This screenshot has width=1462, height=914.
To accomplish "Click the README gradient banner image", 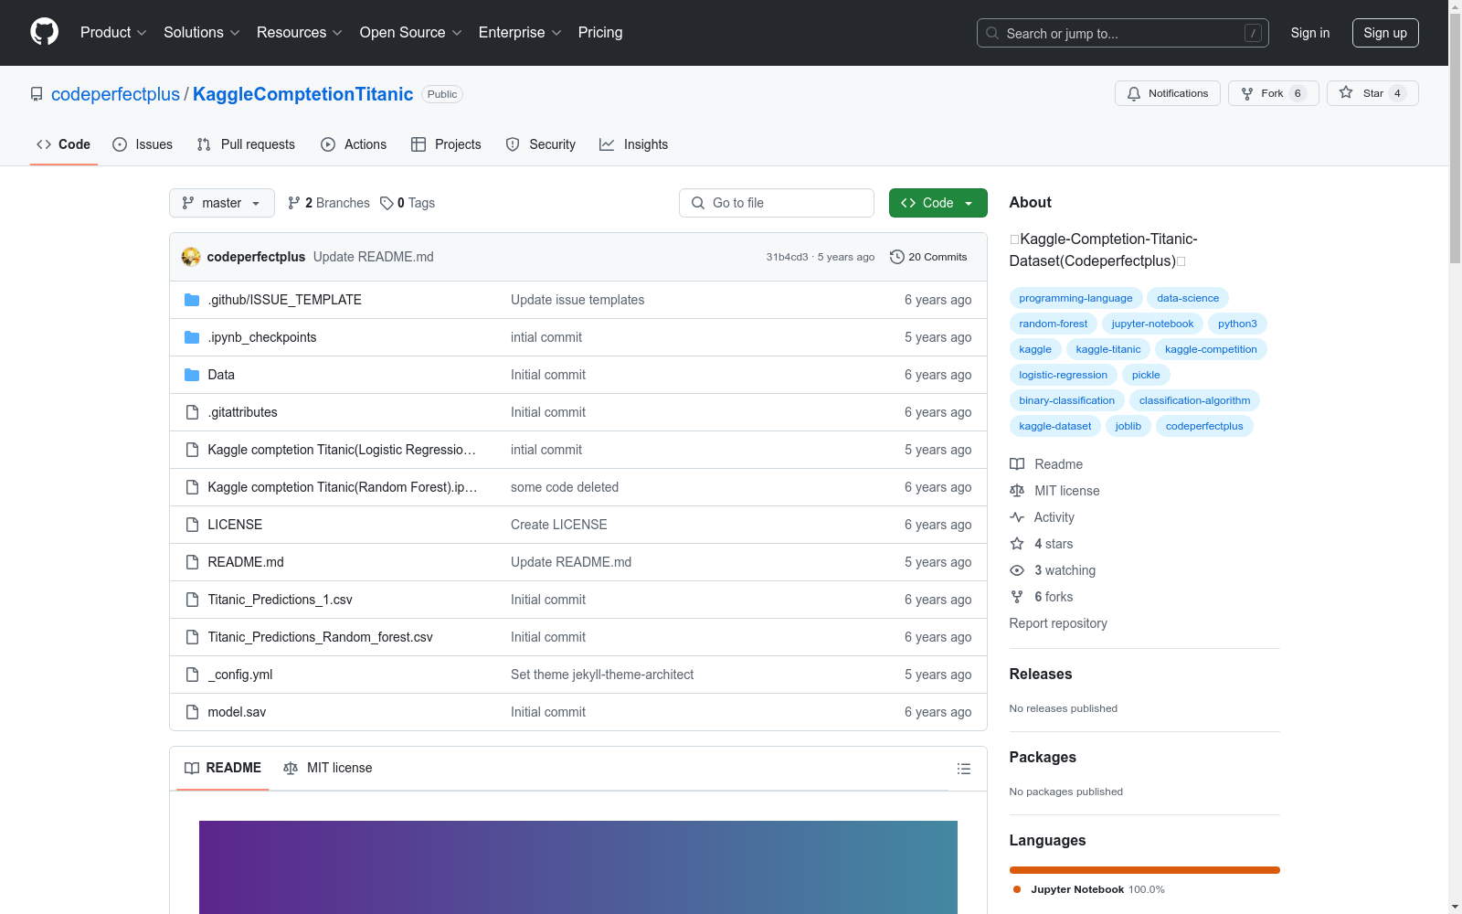I will point(578,867).
